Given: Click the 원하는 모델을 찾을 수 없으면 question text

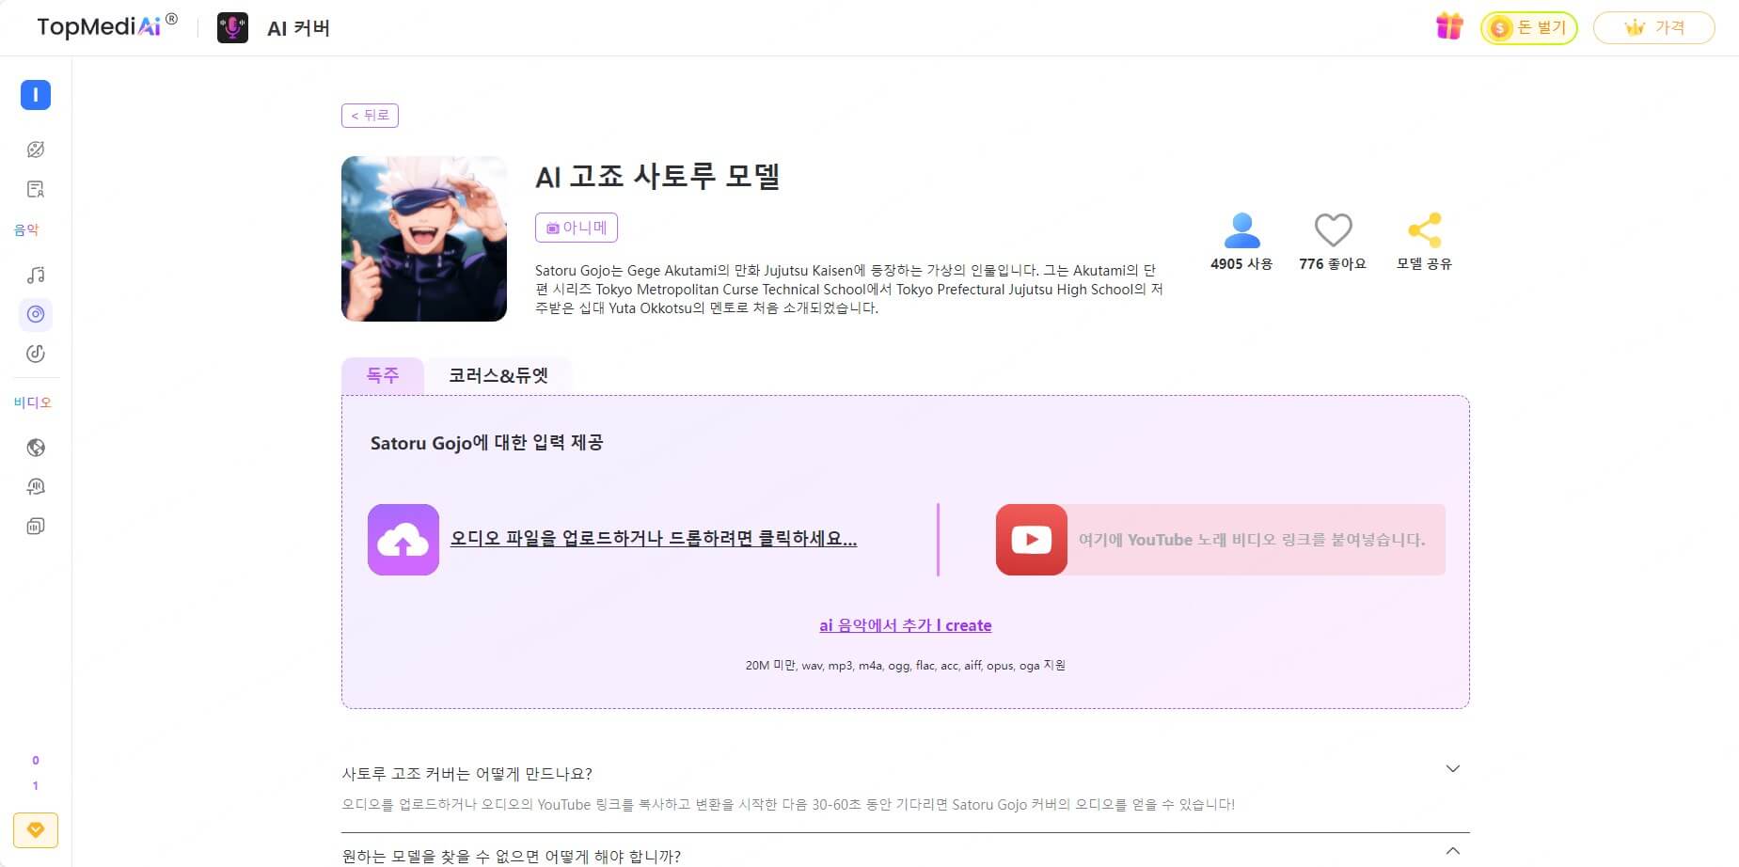Looking at the screenshot, I should click(x=511, y=857).
